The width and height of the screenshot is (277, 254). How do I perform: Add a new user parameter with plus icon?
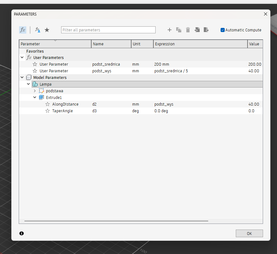coord(170,30)
